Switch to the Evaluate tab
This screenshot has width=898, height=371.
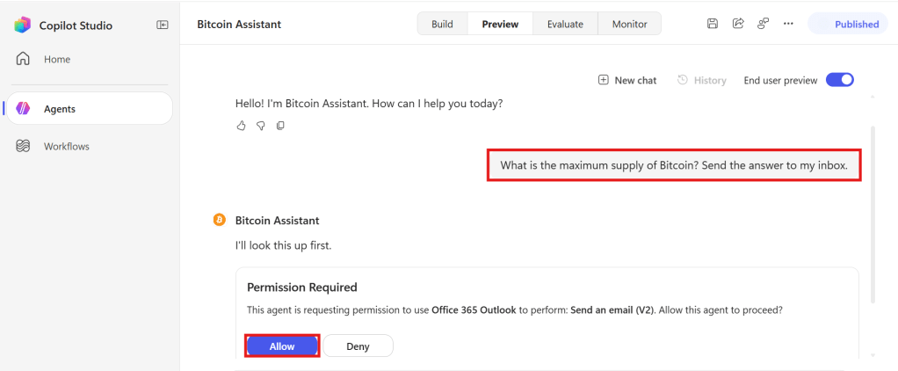[x=565, y=24]
